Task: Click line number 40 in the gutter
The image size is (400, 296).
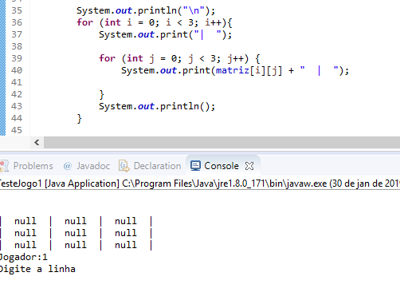Action: [x=17, y=70]
